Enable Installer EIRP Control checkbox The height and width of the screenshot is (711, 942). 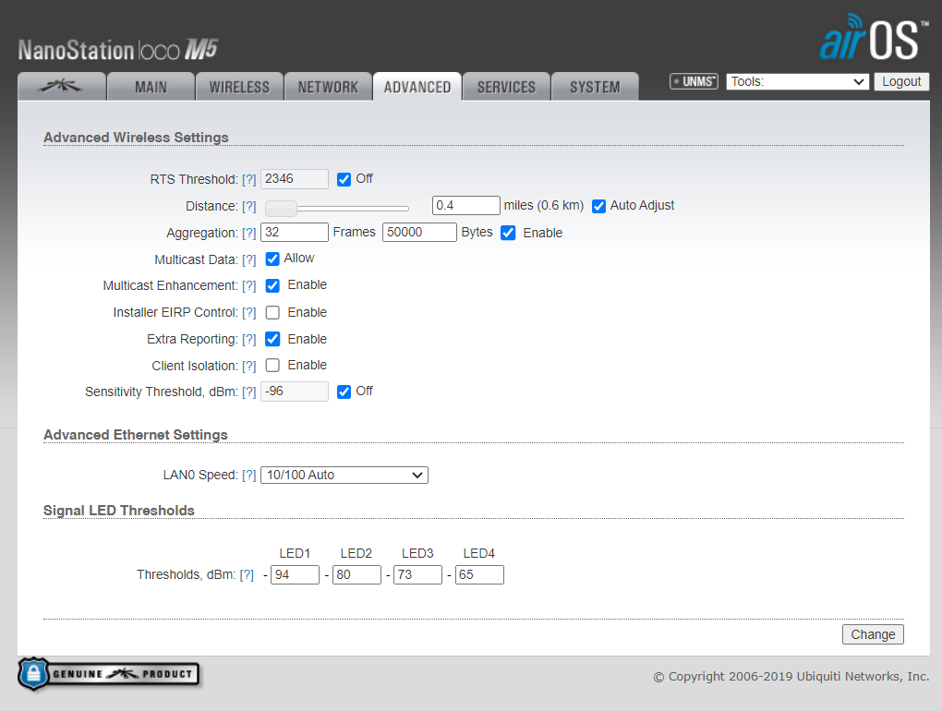(x=272, y=312)
